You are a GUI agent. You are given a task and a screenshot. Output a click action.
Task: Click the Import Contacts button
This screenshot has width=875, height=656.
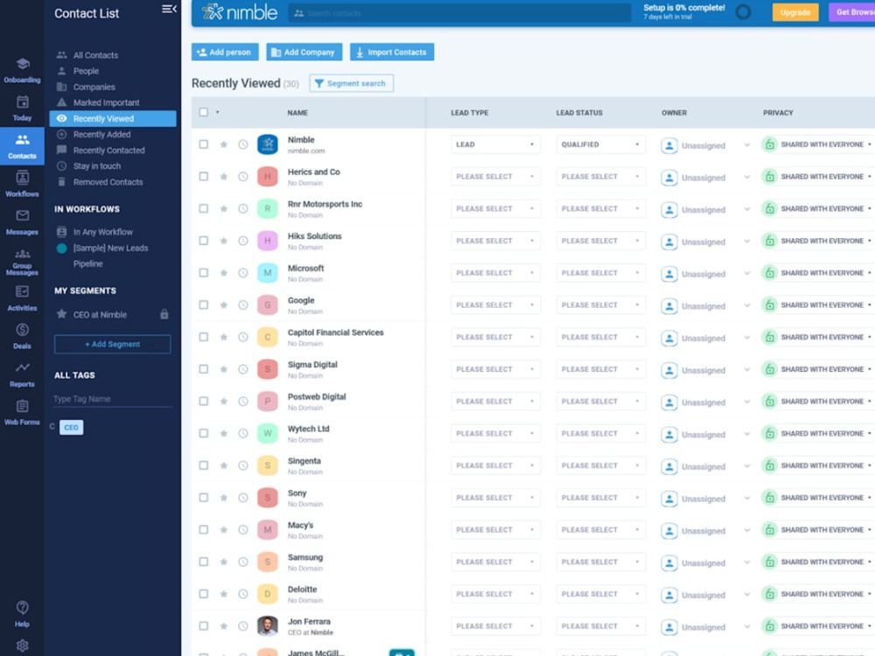(392, 52)
